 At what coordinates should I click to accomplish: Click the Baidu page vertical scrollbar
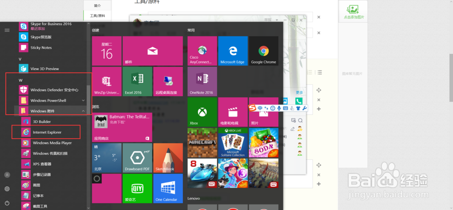[x=451, y=78]
